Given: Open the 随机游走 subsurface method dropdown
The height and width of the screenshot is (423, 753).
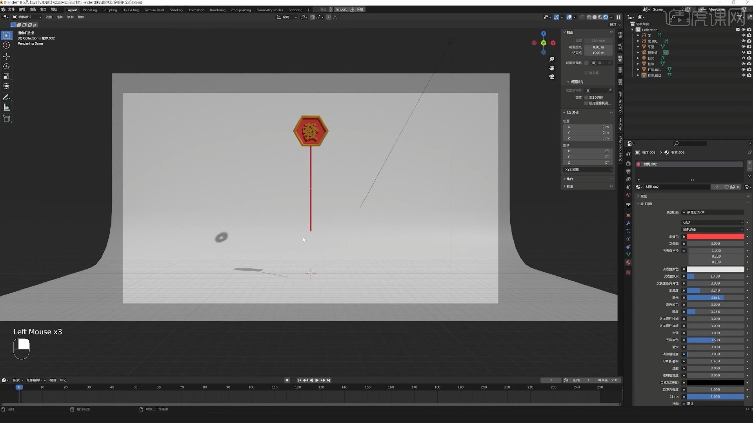Looking at the screenshot, I should [713, 230].
